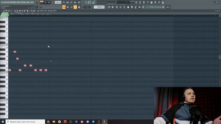Click the download content icon

pyautogui.click(x=163, y=2)
